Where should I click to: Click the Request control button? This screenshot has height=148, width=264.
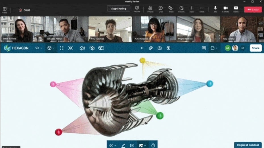248,145
